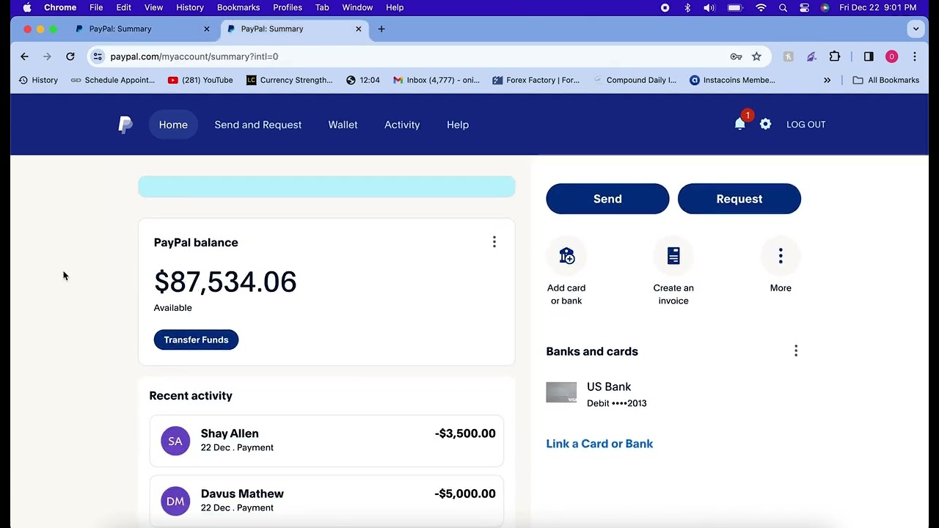Open the (281) YouTube bookmark
939x528 pixels.
[x=200, y=80]
